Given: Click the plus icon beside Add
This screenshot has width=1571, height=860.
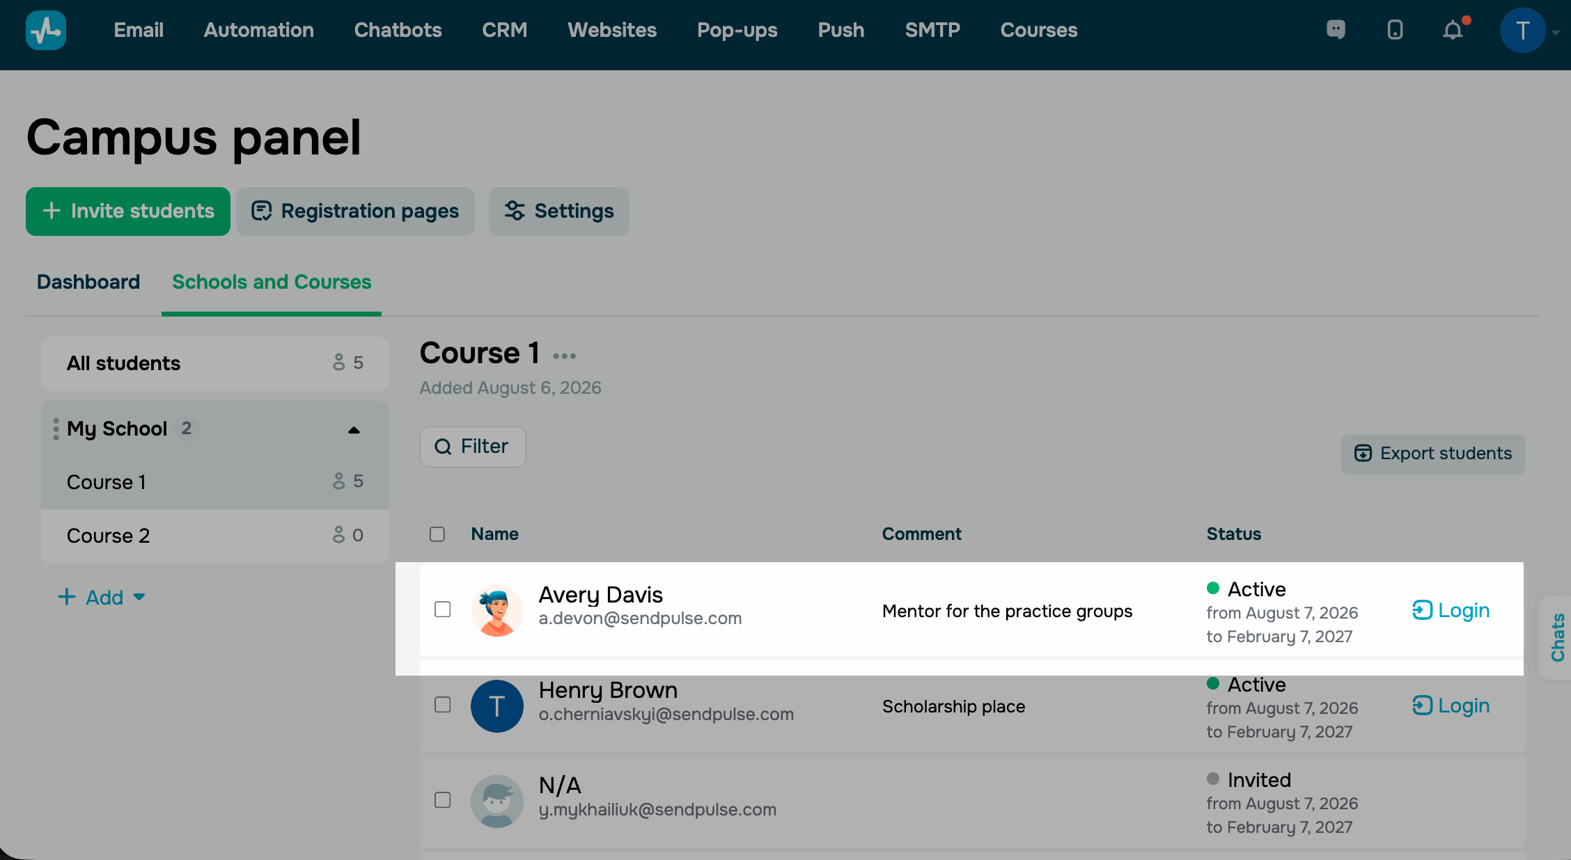Looking at the screenshot, I should pos(66,597).
